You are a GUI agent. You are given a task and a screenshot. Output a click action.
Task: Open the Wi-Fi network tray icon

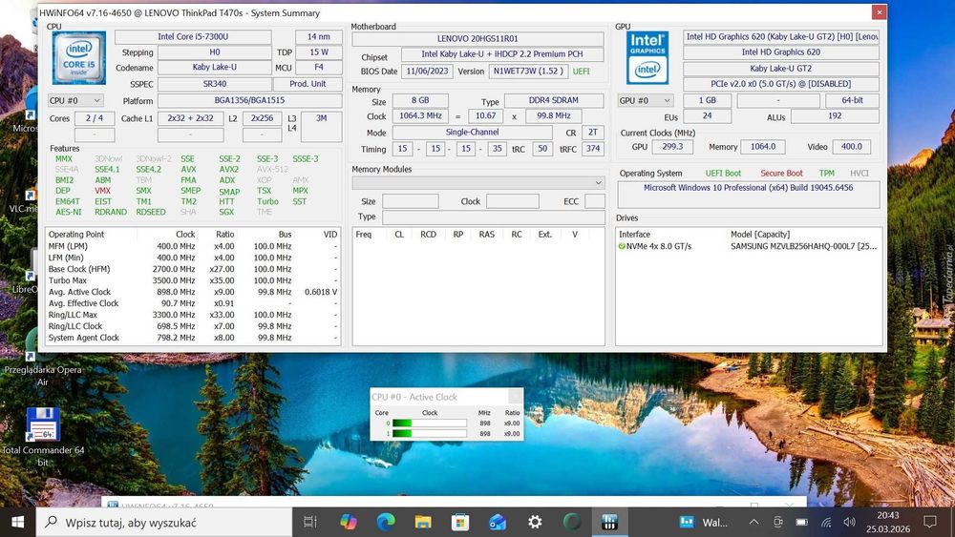[826, 522]
